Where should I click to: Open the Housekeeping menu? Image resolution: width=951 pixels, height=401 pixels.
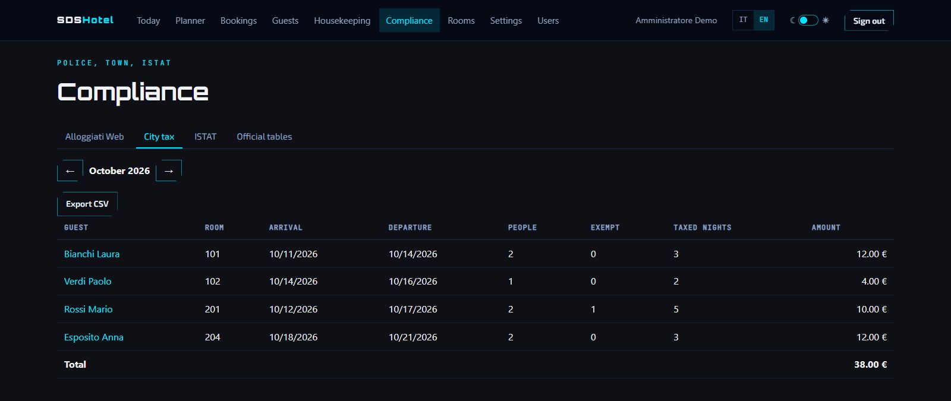[342, 20]
